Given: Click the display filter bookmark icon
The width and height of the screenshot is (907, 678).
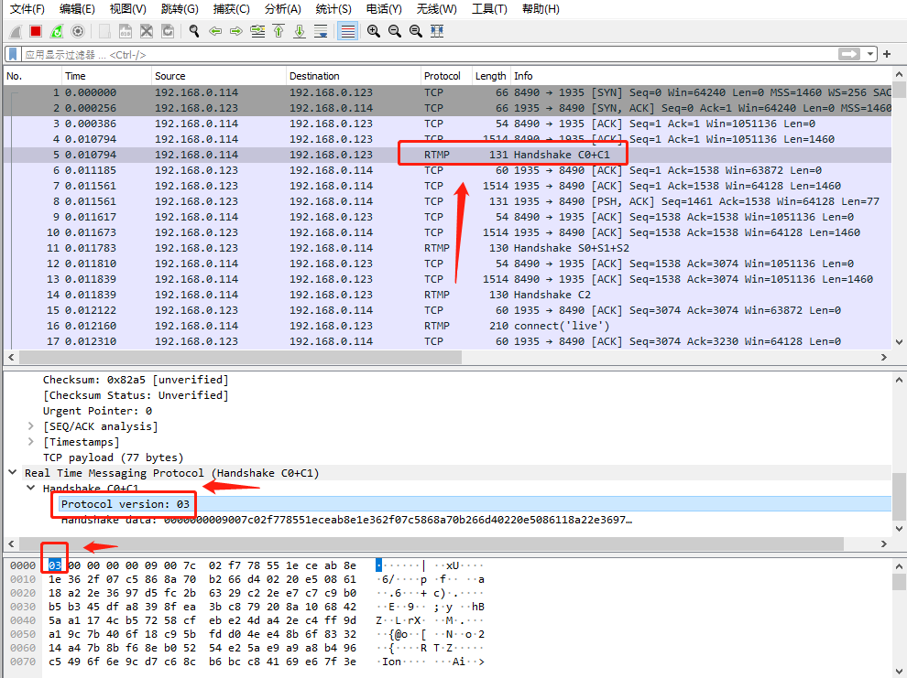Looking at the screenshot, I should pyautogui.click(x=14, y=54).
